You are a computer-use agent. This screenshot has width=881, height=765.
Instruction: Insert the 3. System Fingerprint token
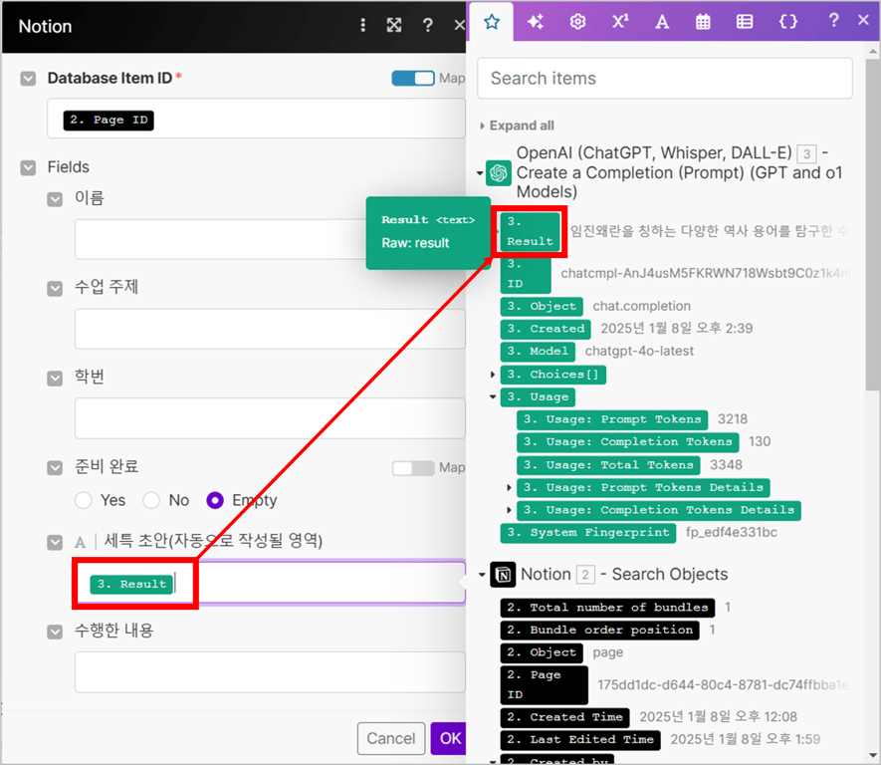pos(587,533)
